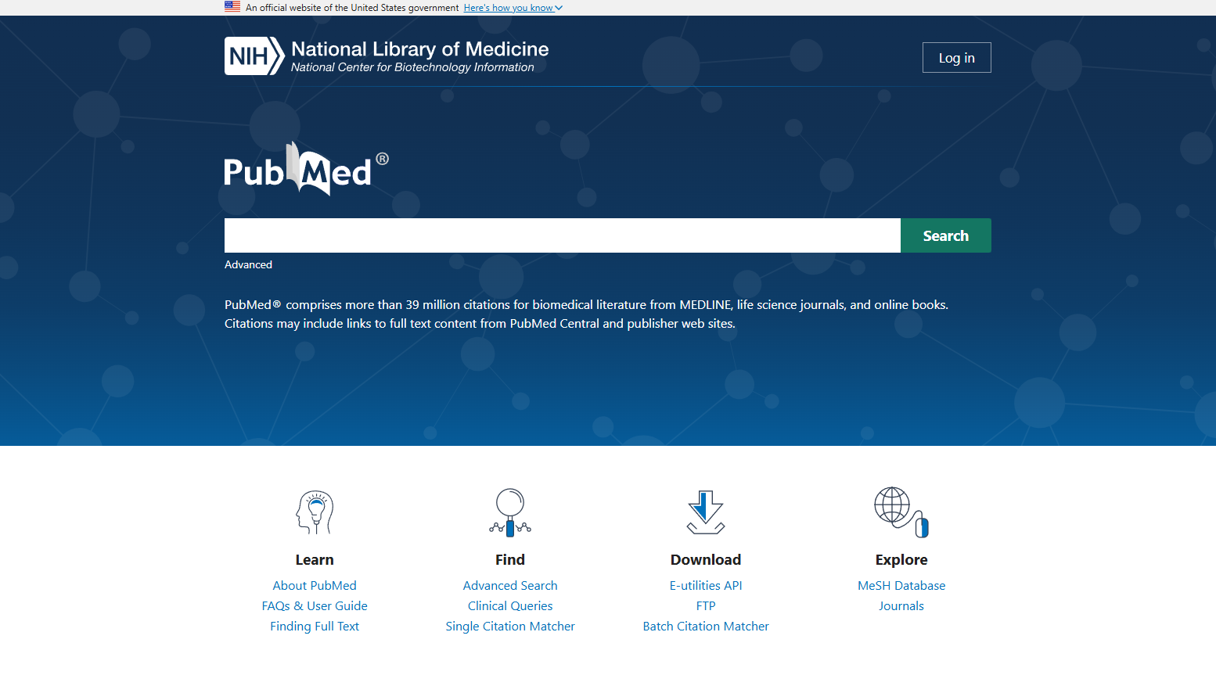Open the Log in page

point(956,58)
